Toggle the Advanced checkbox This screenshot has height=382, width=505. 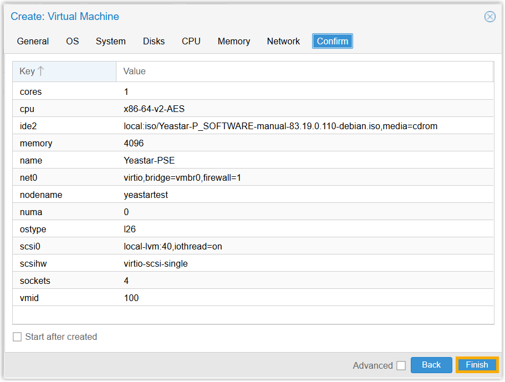[401, 365]
